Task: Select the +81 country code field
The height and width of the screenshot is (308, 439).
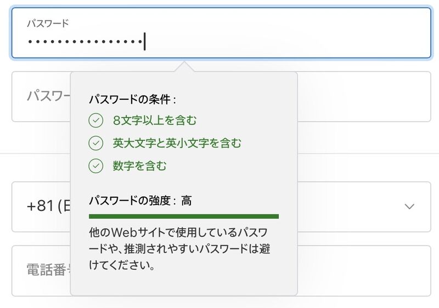Action: click(221, 207)
